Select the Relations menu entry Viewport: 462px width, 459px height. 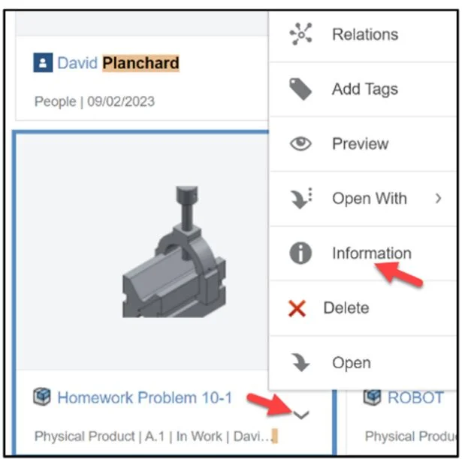(x=364, y=34)
